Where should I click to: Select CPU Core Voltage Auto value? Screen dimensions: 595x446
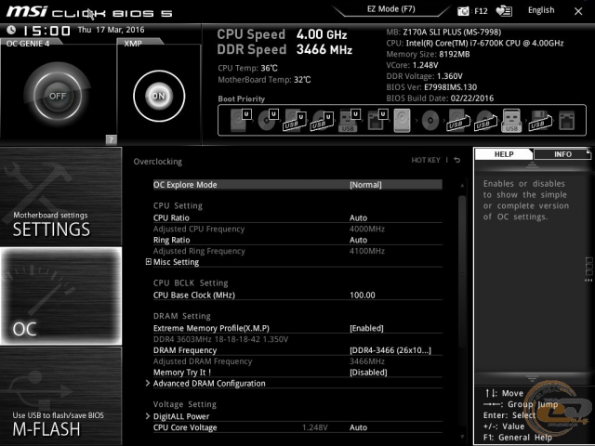[358, 427]
